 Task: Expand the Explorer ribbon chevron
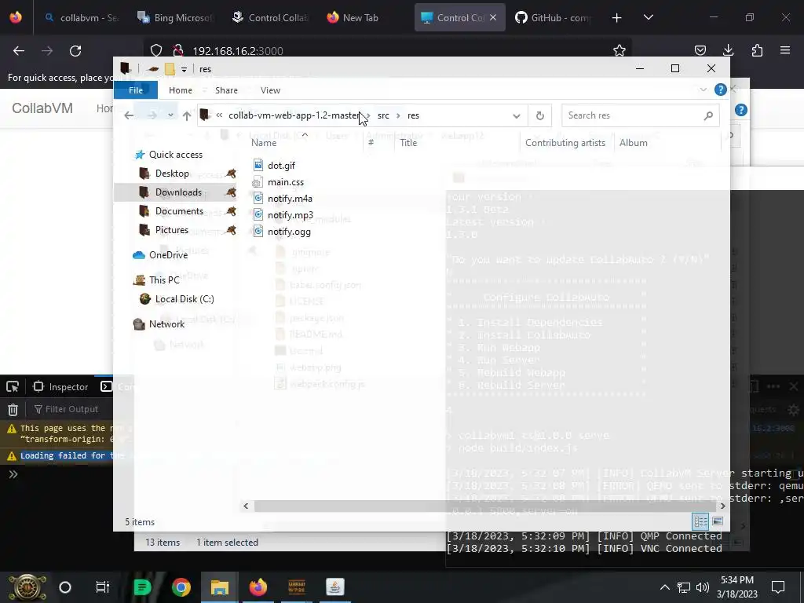coord(703,90)
